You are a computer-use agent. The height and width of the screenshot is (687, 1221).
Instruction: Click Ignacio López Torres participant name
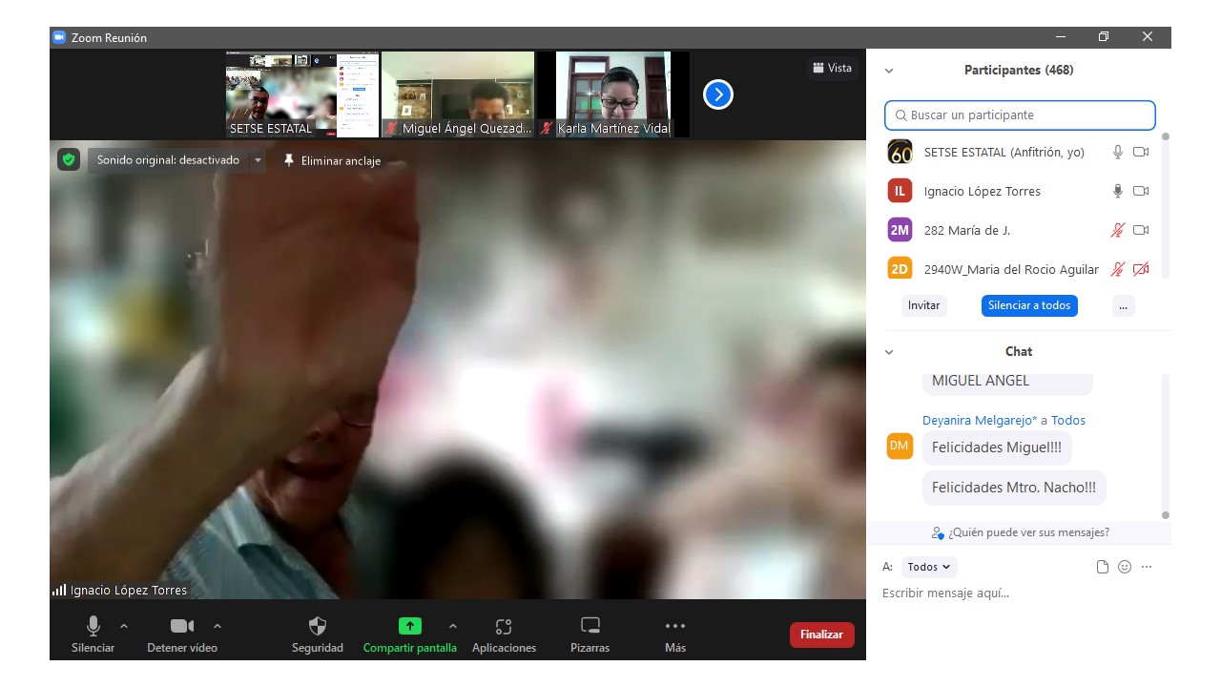tap(982, 191)
